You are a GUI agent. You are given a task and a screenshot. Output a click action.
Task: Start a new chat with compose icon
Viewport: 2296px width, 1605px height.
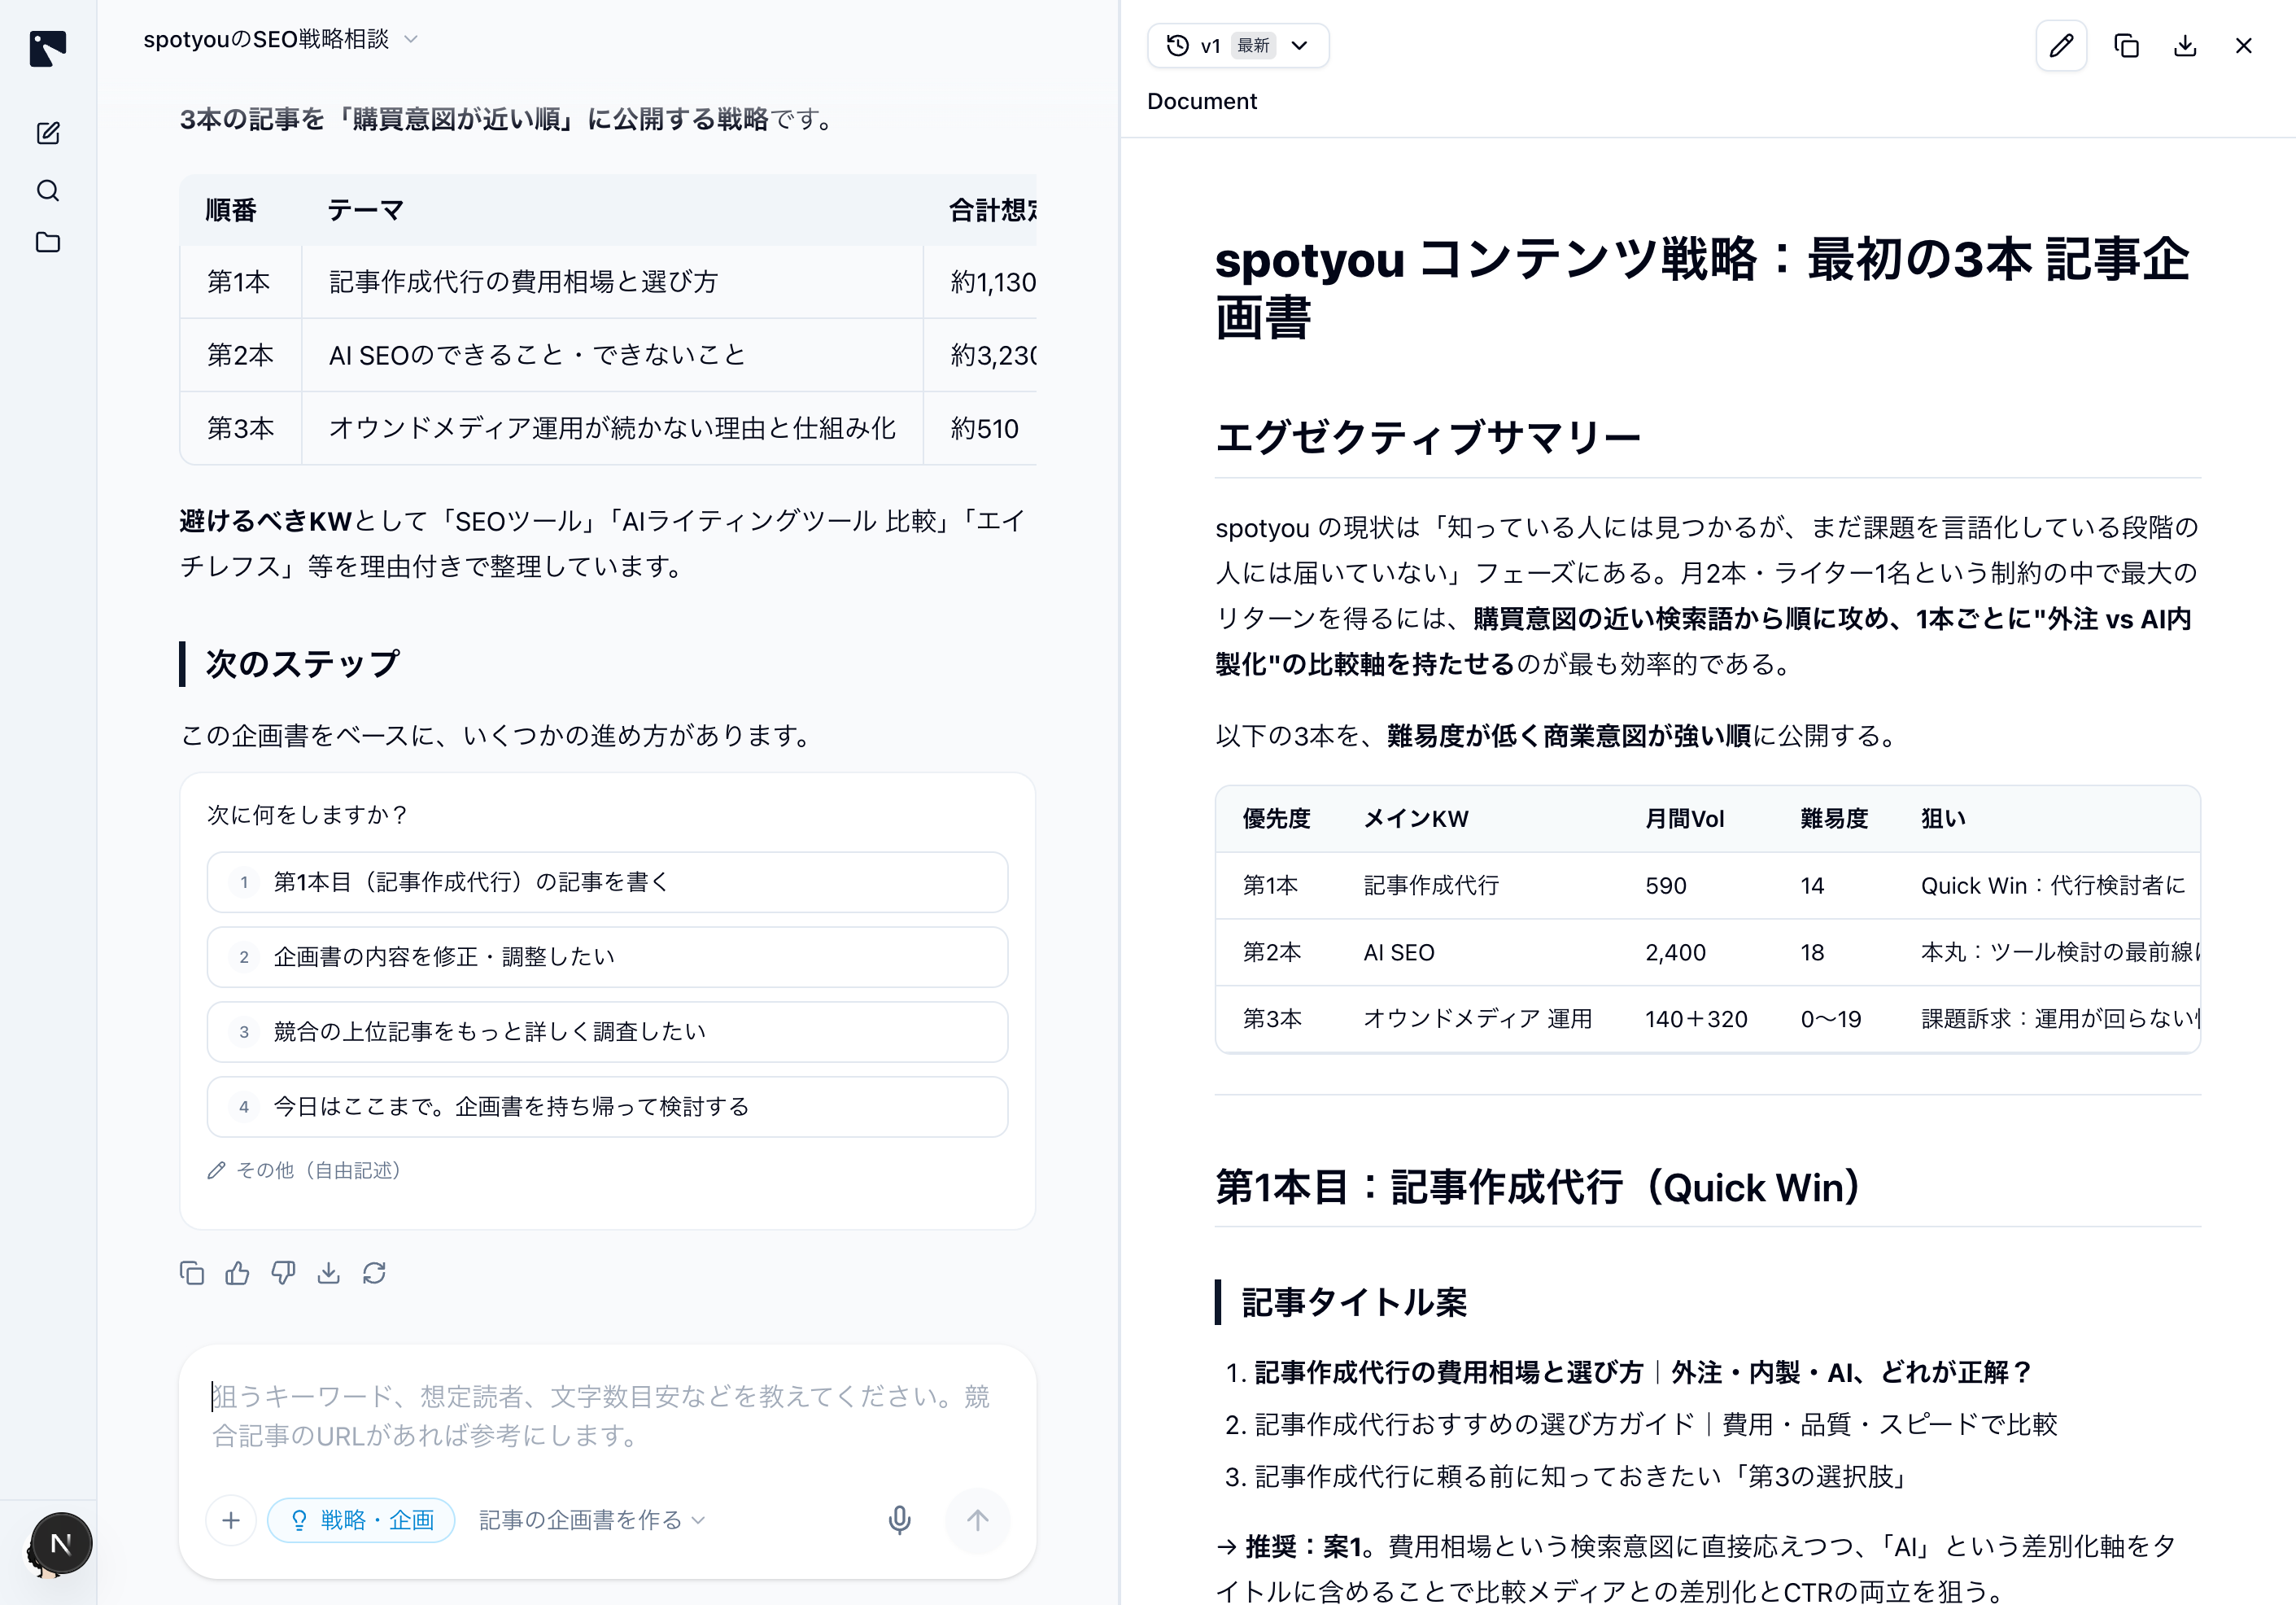click(x=48, y=133)
